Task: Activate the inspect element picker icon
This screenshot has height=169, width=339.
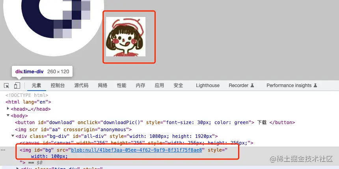Action: 6,85
